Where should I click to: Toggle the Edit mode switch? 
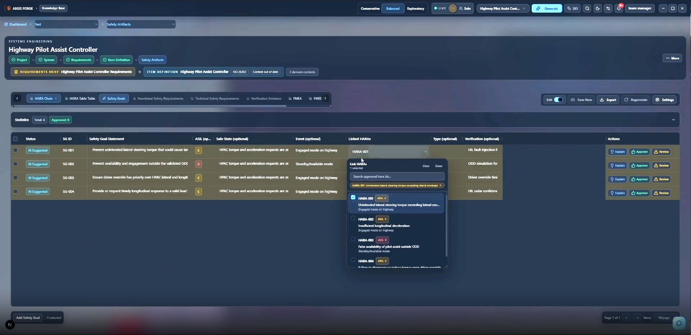[558, 100]
